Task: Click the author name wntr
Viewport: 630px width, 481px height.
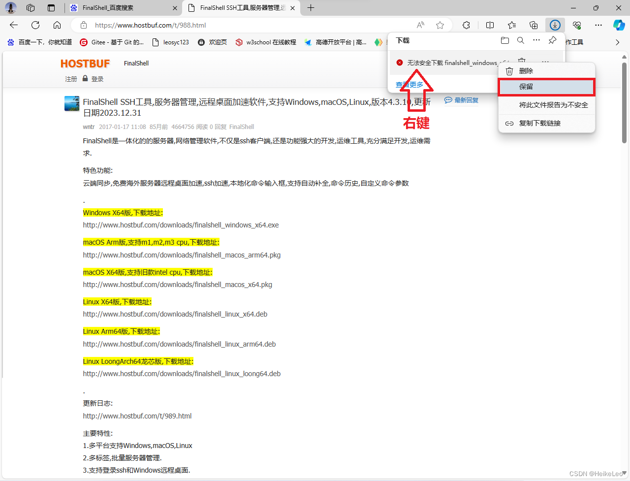Action: coord(89,127)
